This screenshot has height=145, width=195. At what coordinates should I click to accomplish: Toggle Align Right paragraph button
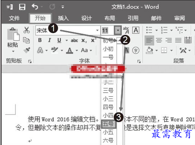[x=169, y=40]
